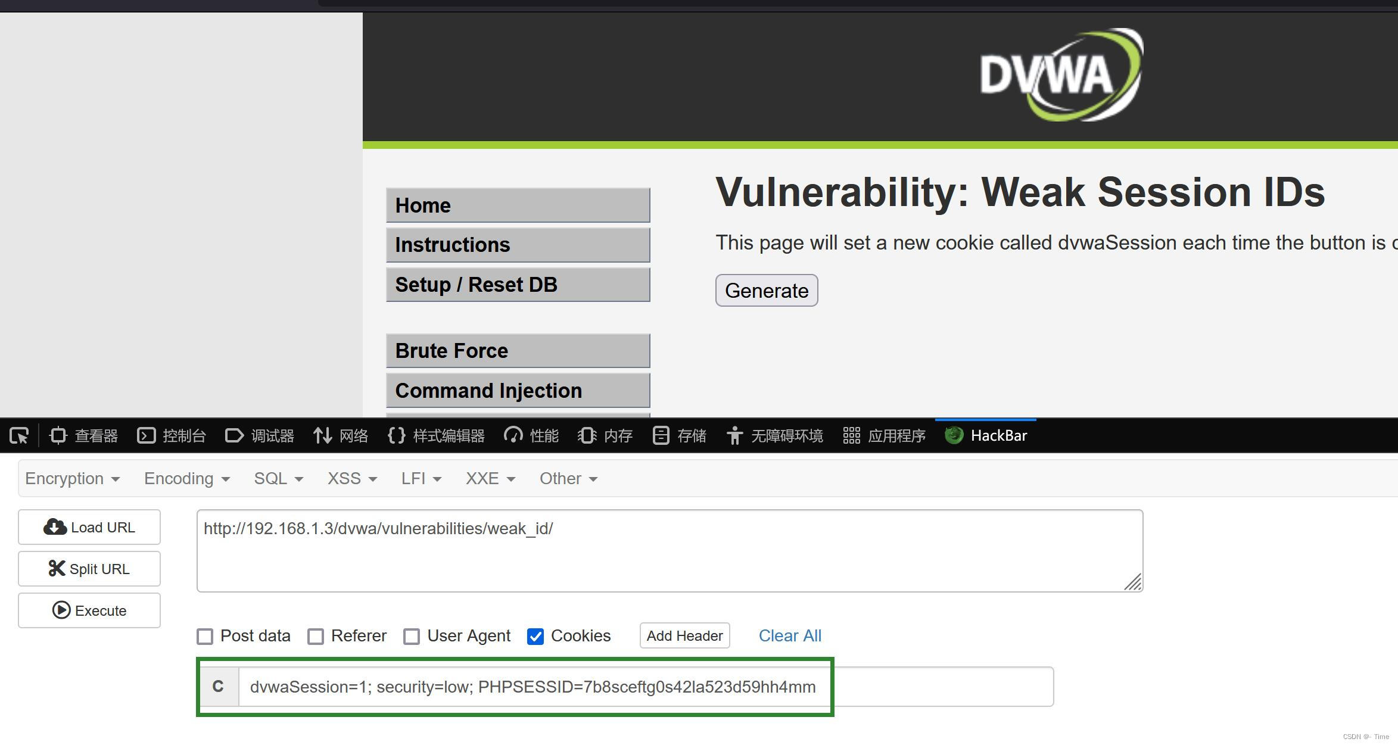Viewport: 1398px width, 745px height.
Task: Uncheck the Cookies checkbox
Action: pyautogui.click(x=535, y=637)
